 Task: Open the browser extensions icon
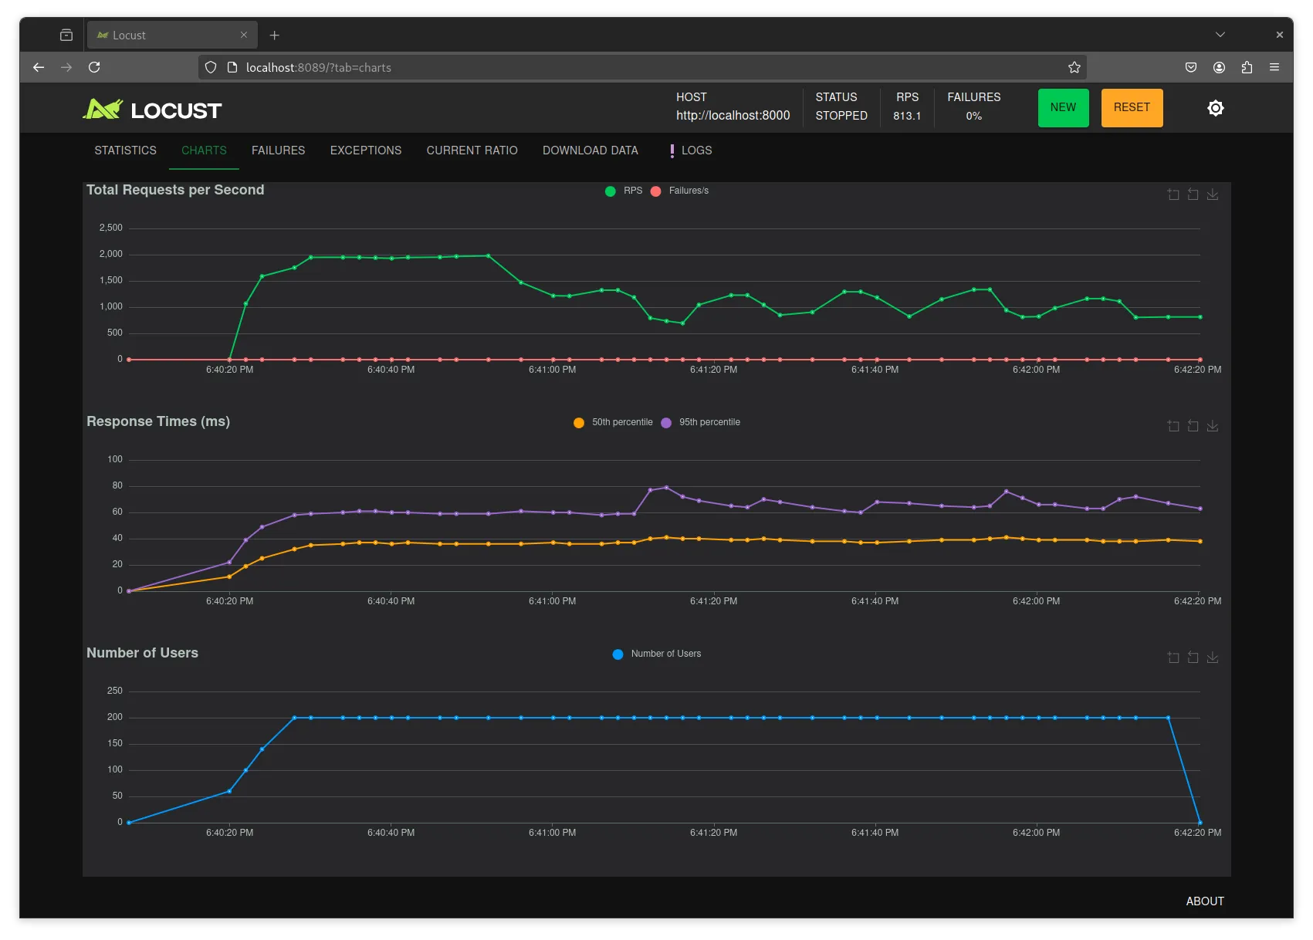tap(1247, 67)
